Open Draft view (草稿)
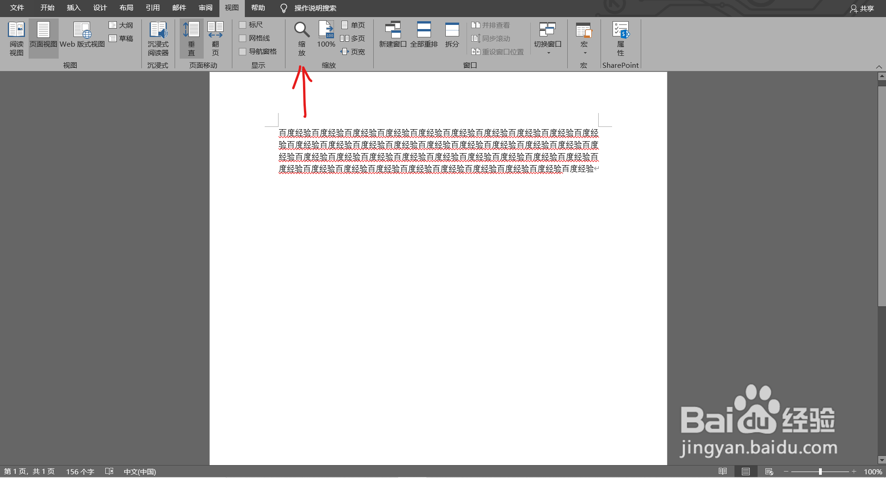The height and width of the screenshot is (478, 886). 121,38
